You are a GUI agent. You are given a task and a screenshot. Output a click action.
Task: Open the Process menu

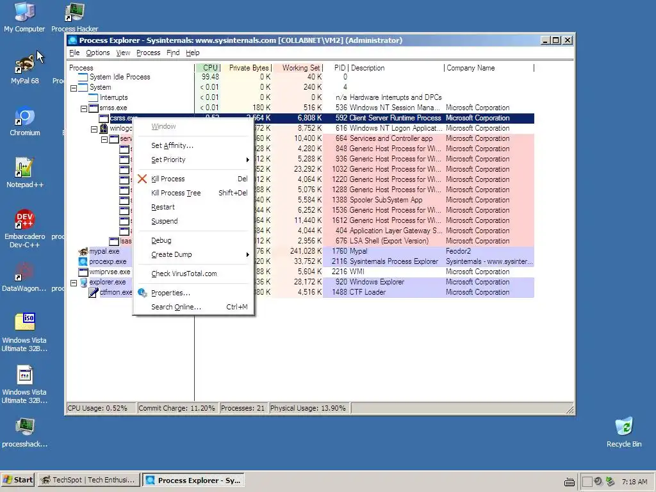pos(148,53)
